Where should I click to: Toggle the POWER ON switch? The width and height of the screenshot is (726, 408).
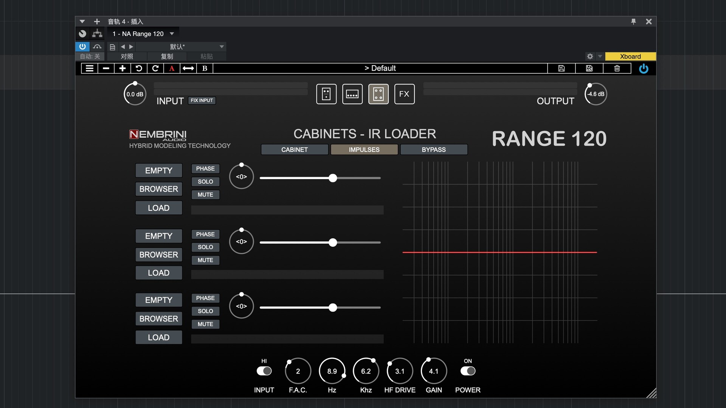468,371
